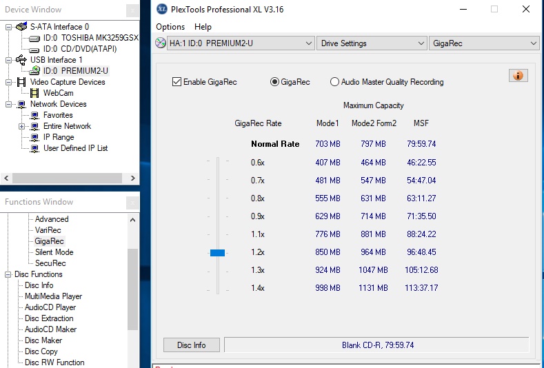544x368 pixels.
Task: Click the 1.4x GigaRec rate label
Action: 258,288
